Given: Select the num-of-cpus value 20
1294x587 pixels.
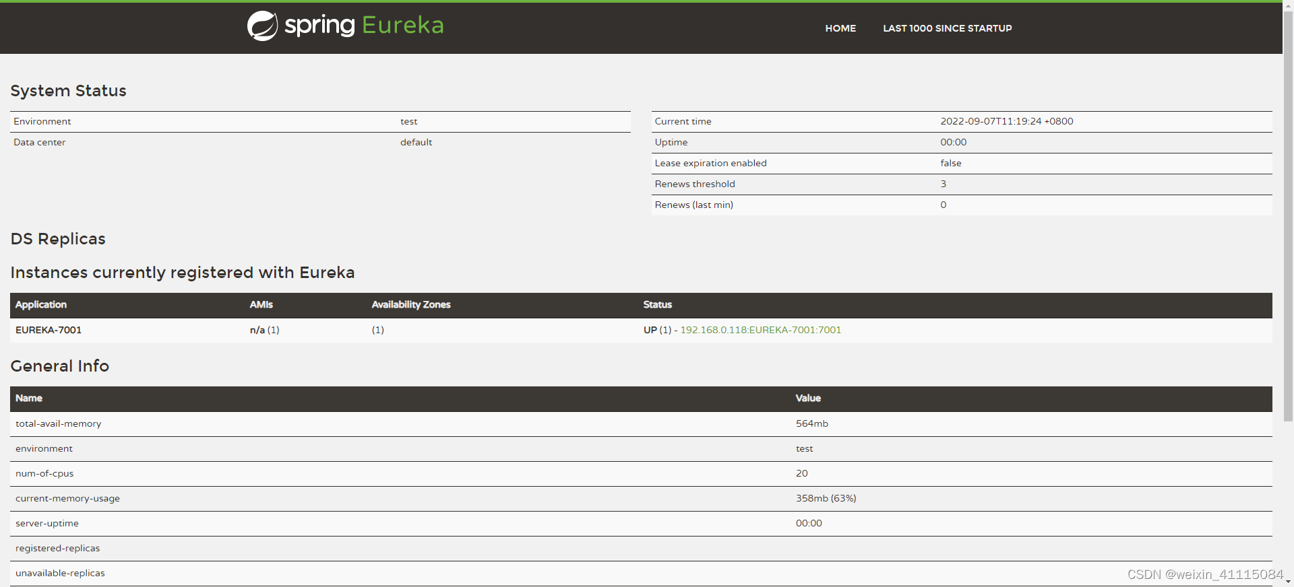Looking at the screenshot, I should [801, 473].
